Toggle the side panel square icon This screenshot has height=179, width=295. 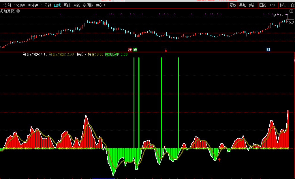291,11
